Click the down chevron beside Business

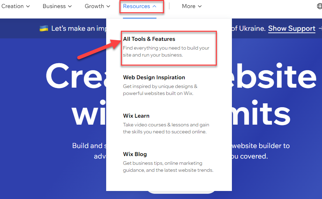coord(70,6)
